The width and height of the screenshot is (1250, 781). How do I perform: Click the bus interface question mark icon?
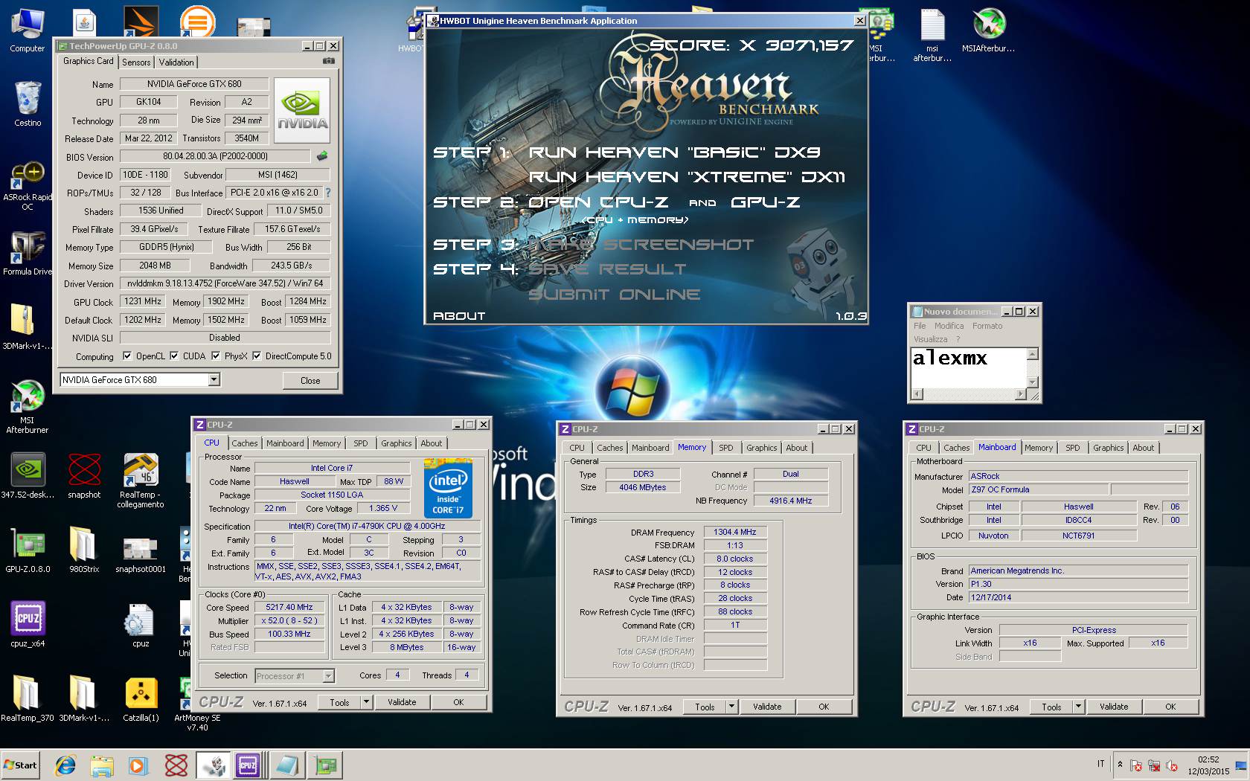[327, 193]
